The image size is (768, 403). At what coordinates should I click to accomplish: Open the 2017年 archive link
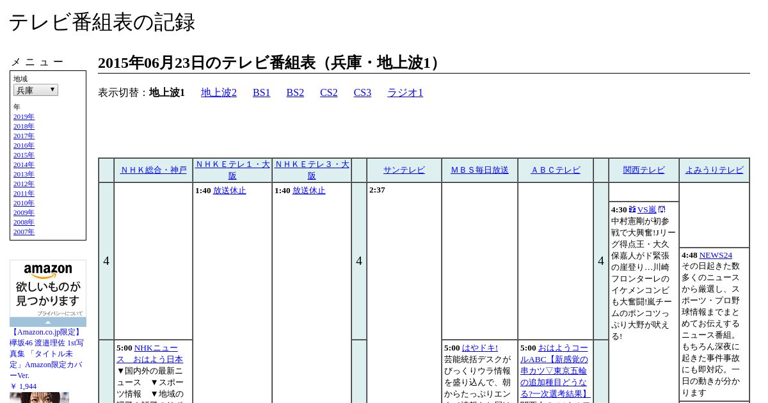pos(24,136)
